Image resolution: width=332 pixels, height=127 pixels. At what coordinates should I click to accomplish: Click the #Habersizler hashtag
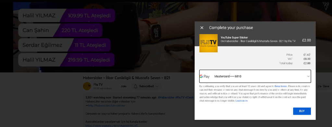point(166,97)
